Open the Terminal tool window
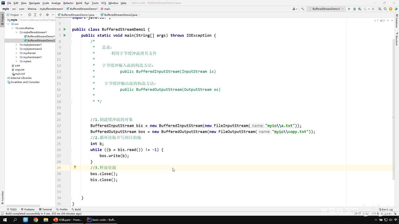This screenshot has height=224, width=399. coord(45,209)
